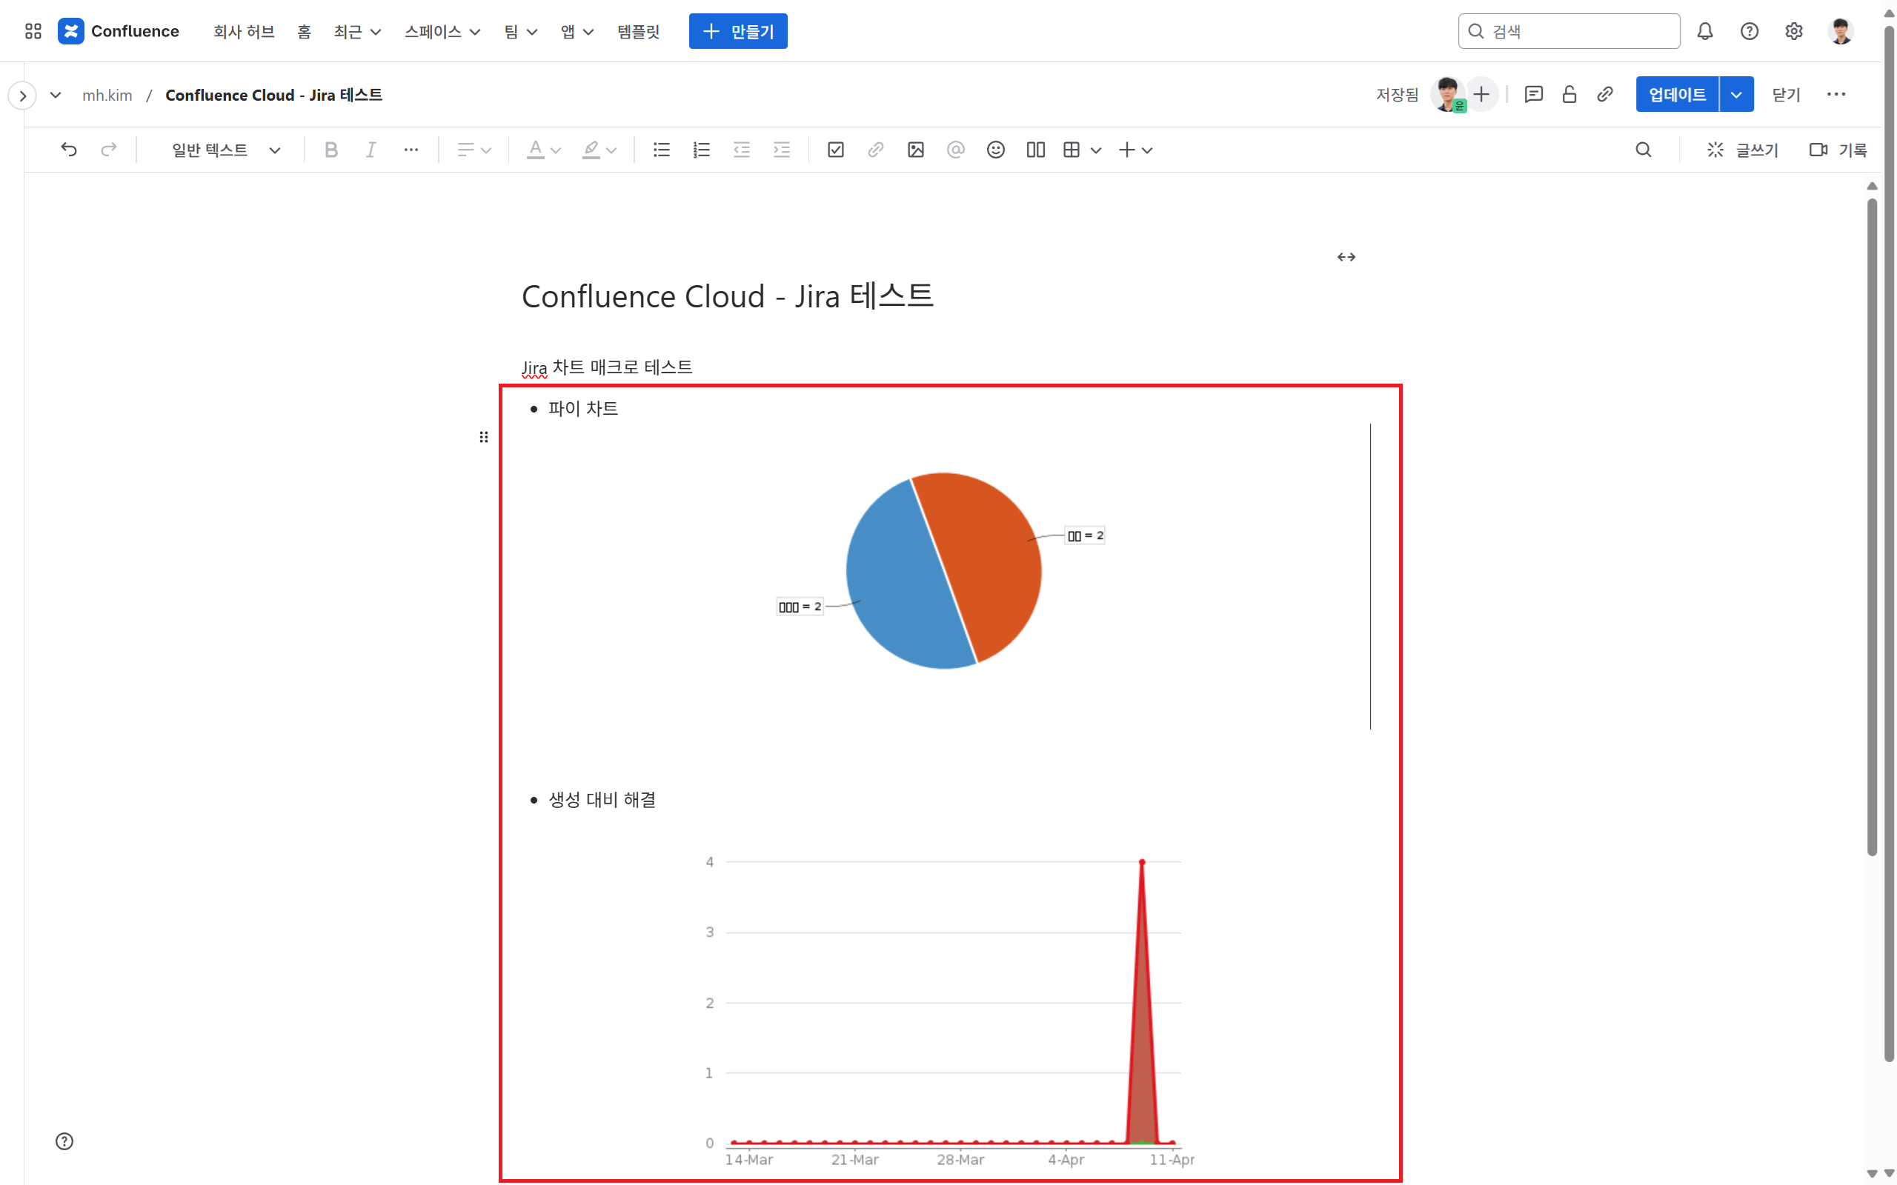The width and height of the screenshot is (1897, 1185).
Task: Open the table options dropdown arrow
Action: pos(1096,150)
